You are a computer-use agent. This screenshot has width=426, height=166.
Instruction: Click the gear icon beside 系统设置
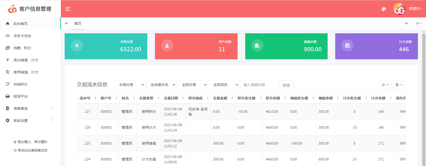tap(8, 120)
